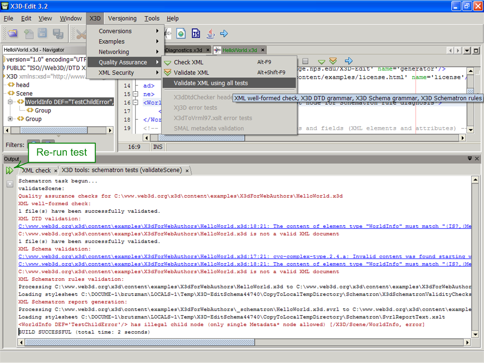The image size is (484, 363).
Task: Click the web browser page toolbar icon
Action: point(181,33)
